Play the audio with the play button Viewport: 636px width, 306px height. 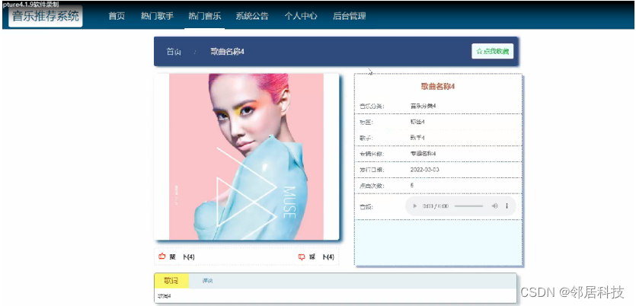point(414,206)
